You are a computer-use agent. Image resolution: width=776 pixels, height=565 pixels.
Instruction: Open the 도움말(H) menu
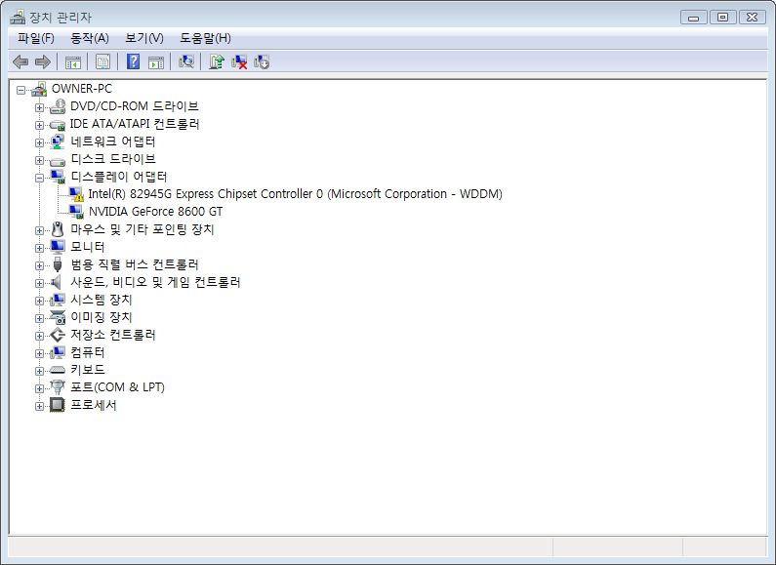pos(205,38)
